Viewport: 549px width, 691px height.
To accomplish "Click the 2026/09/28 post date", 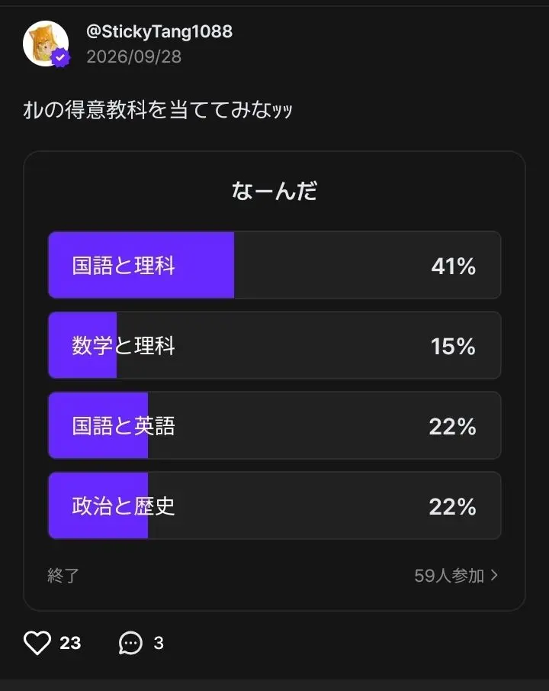I will pos(134,57).
